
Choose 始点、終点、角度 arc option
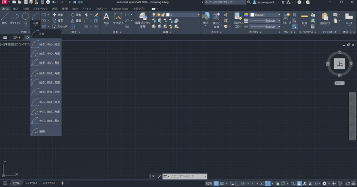(x=46, y=73)
